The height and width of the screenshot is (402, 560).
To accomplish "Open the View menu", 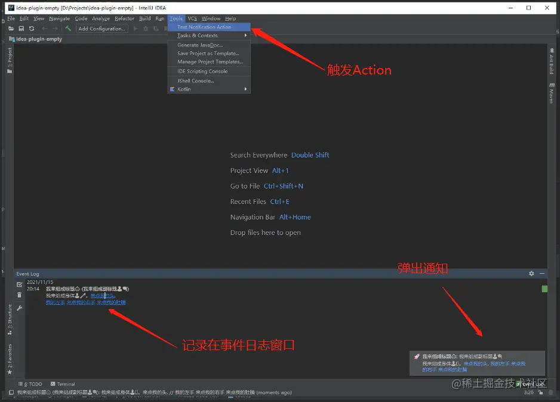I will click(x=39, y=18).
